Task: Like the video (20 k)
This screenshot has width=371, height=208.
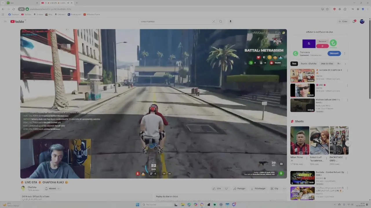Action: [x=217, y=188]
